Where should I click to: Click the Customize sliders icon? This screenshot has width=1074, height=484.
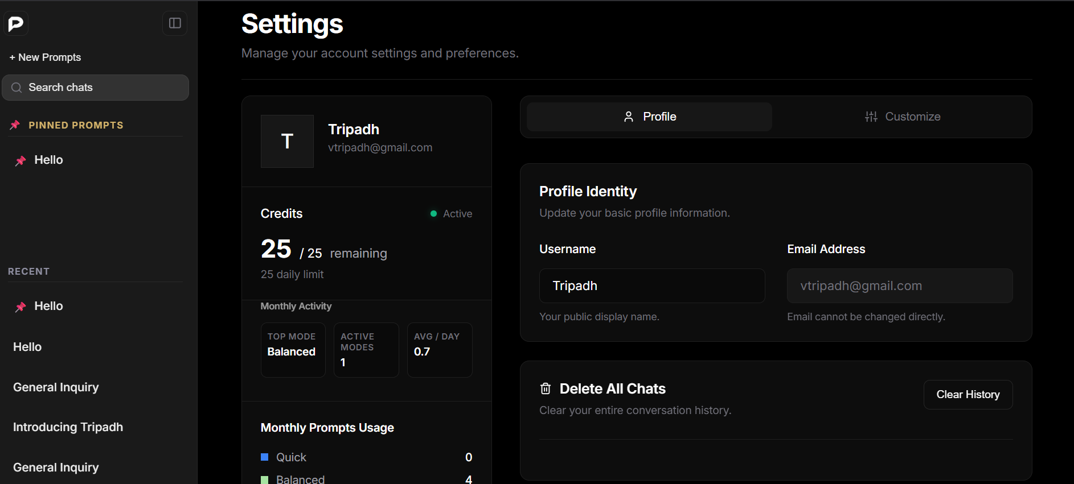click(x=871, y=117)
